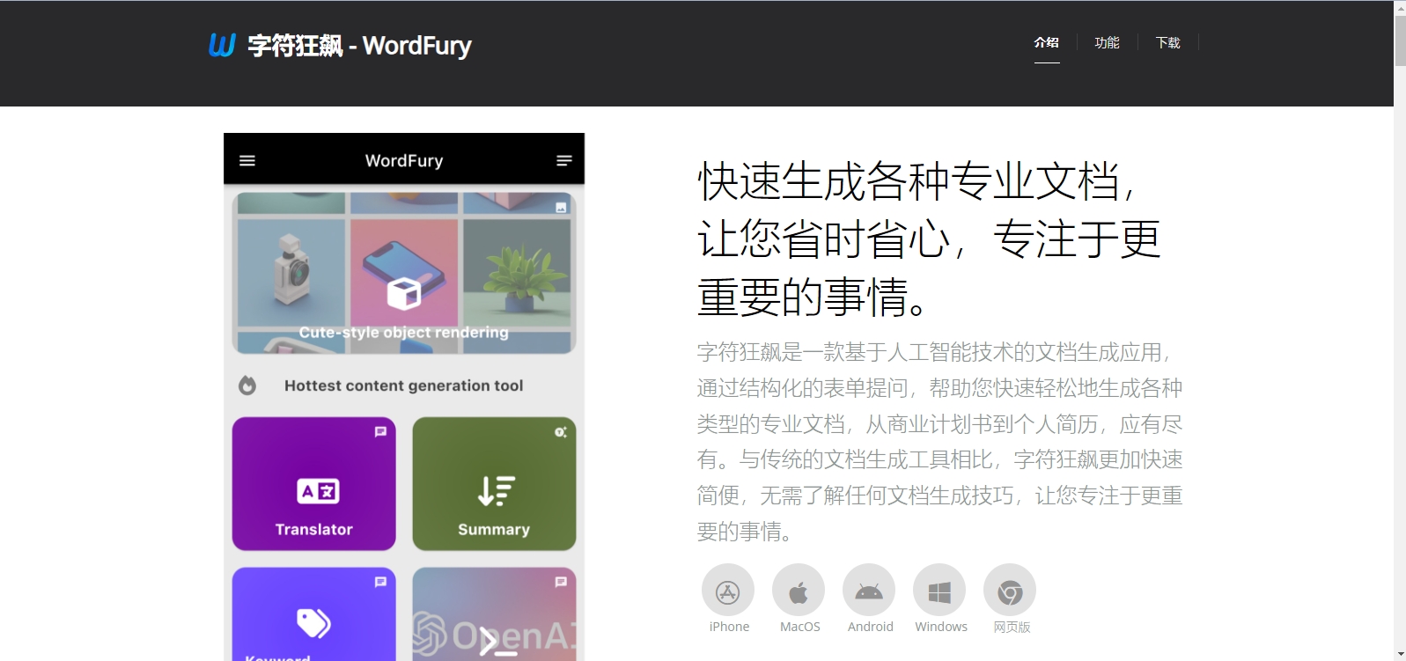This screenshot has width=1406, height=661.
Task: Click the WordFury title in mockup header
Action: [404, 160]
